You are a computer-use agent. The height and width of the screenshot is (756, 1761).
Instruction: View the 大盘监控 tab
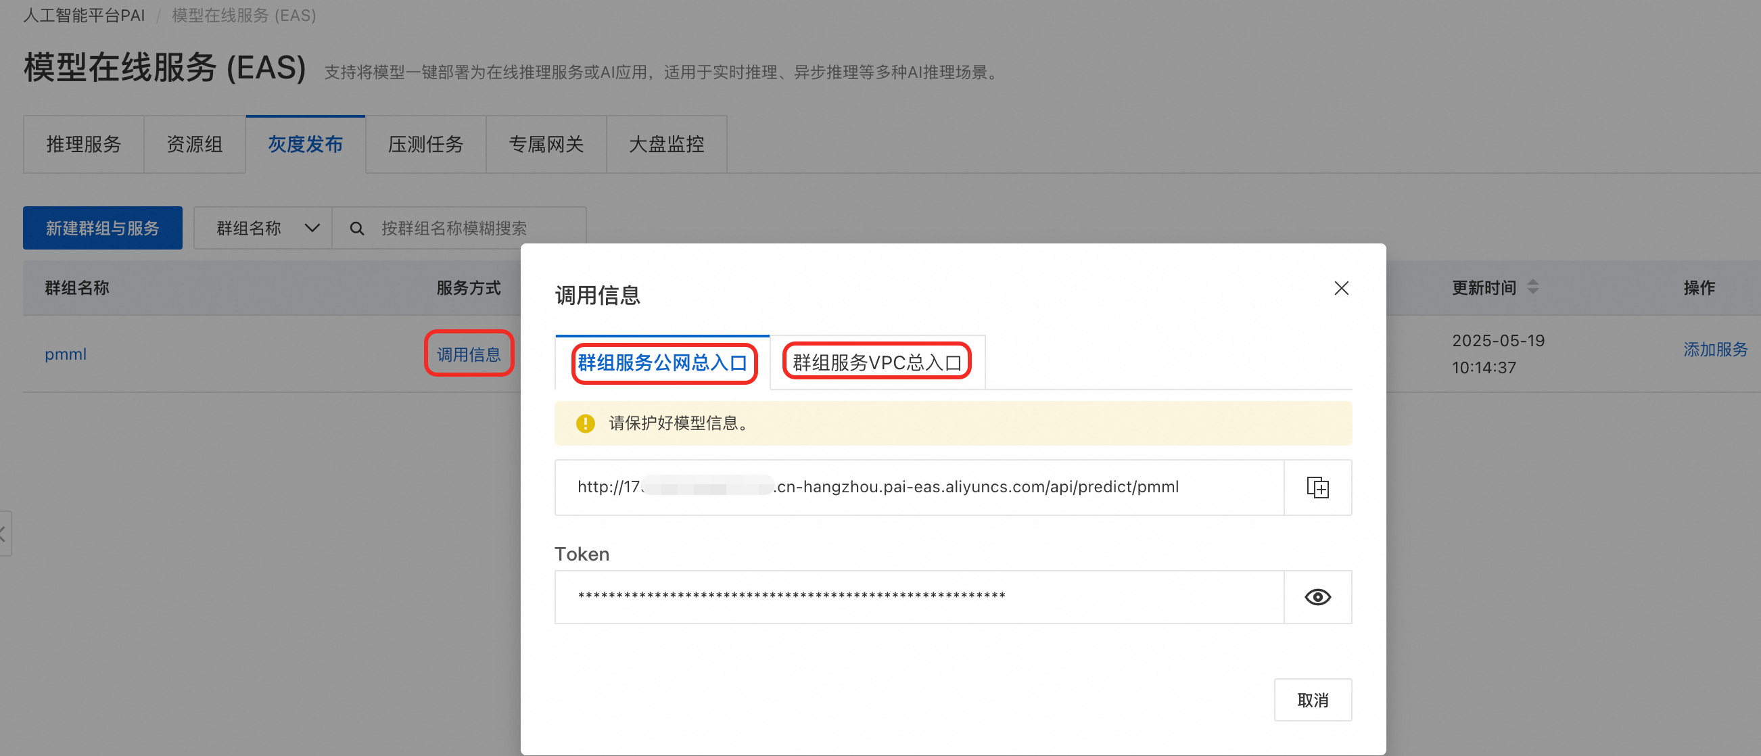coord(666,144)
